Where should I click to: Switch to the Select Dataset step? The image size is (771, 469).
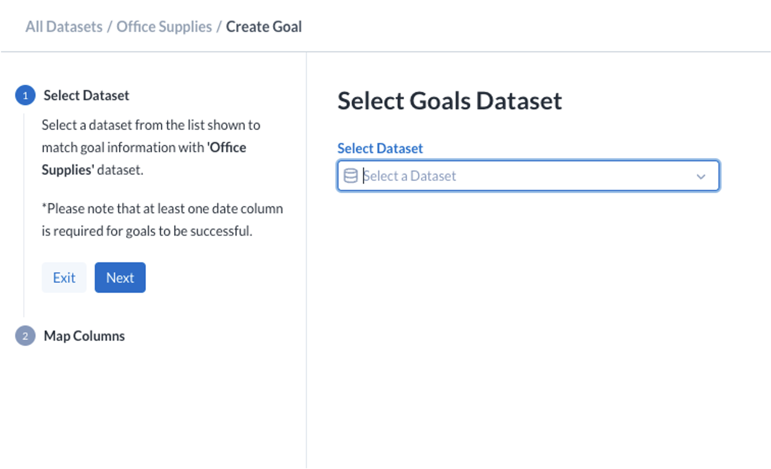[86, 95]
